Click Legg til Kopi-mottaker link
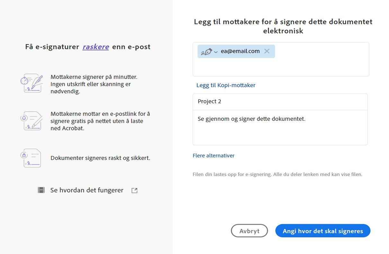Image resolution: width=389 pixels, height=254 pixels. (226, 85)
